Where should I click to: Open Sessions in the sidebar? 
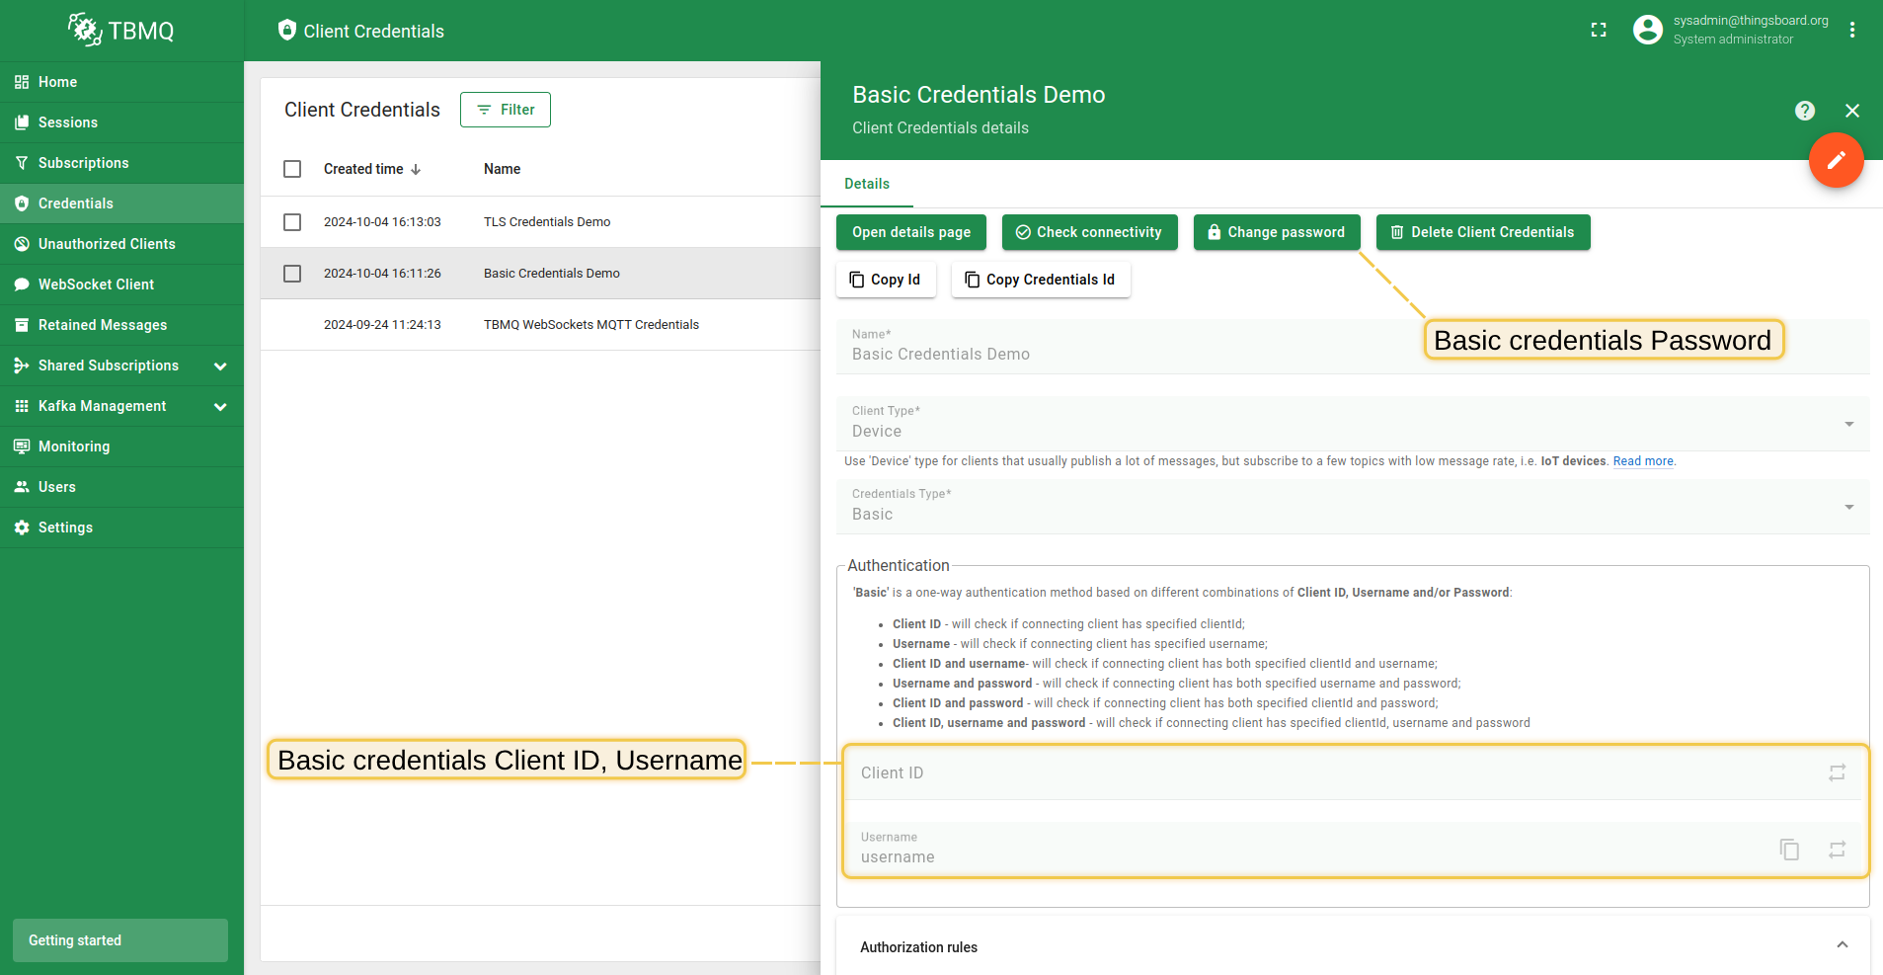coord(68,122)
